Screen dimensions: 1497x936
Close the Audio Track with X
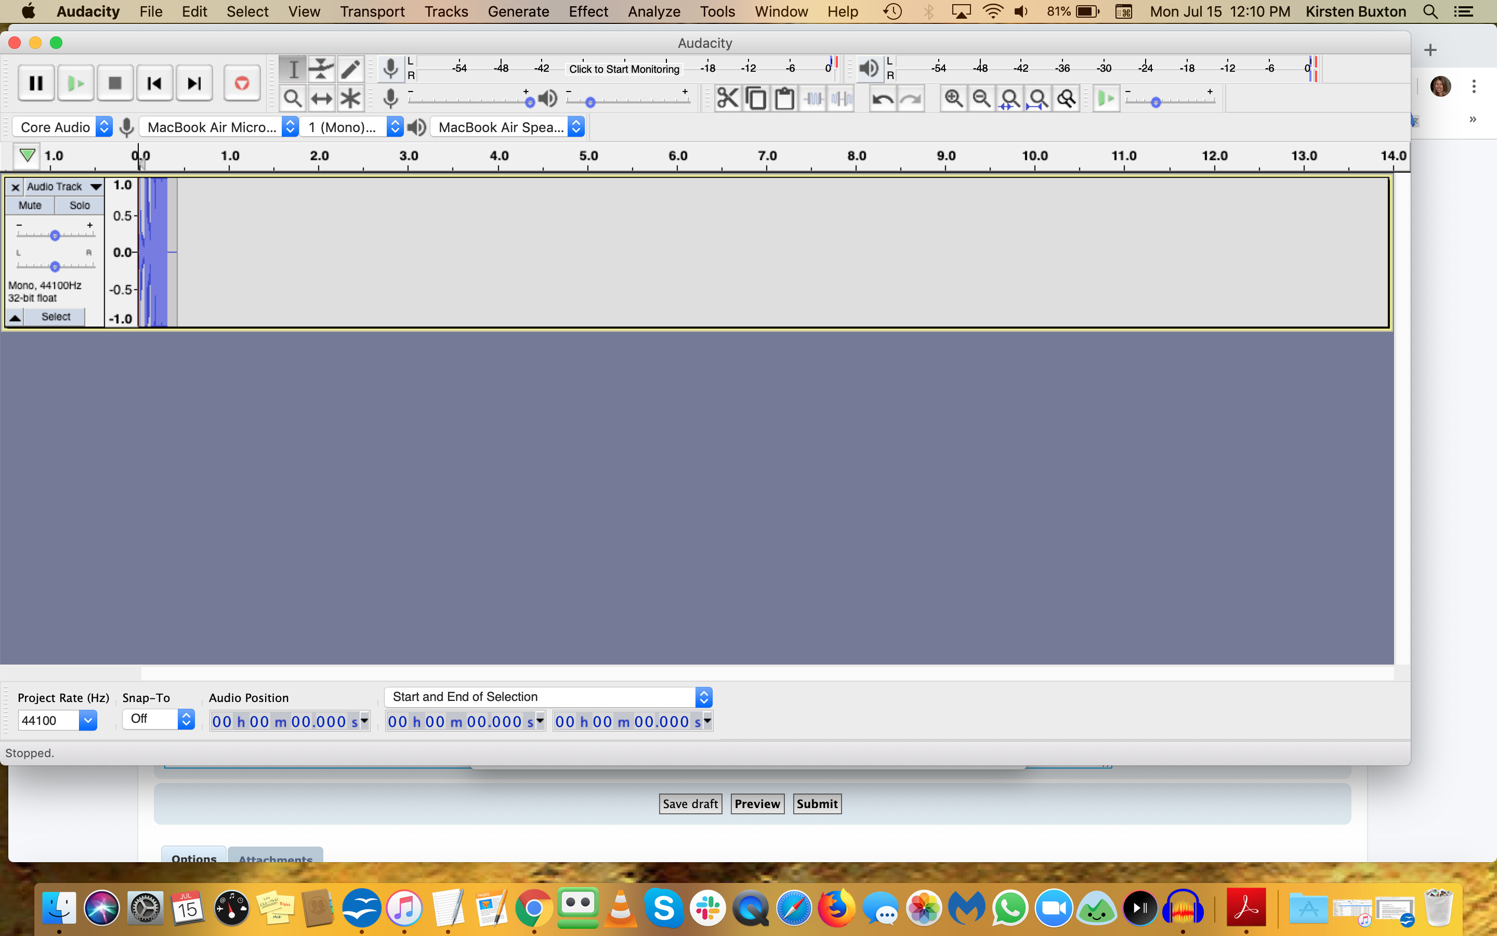point(16,187)
